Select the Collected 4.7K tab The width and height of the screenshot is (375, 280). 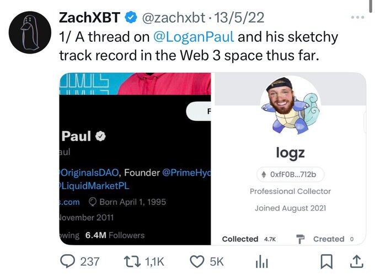249,239
